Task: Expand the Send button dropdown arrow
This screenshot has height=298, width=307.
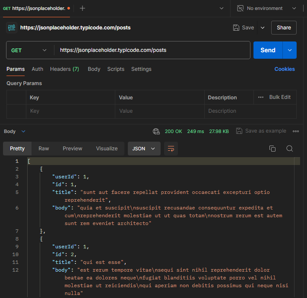Action: point(290,50)
